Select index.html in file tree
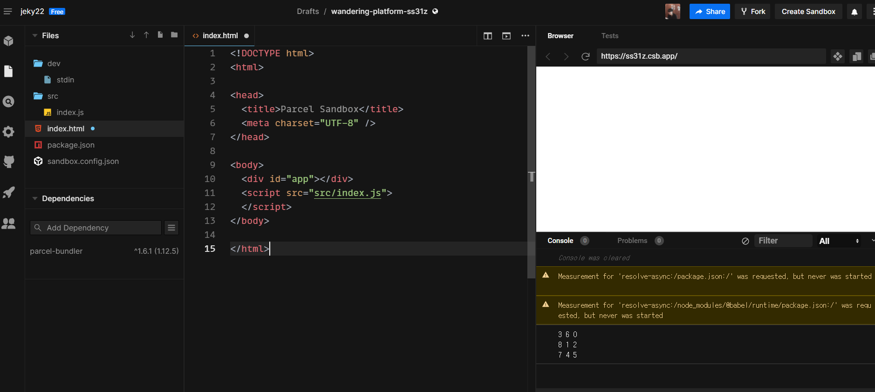 point(104,128)
